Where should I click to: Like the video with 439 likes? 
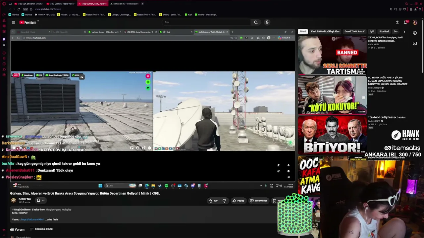(213, 201)
